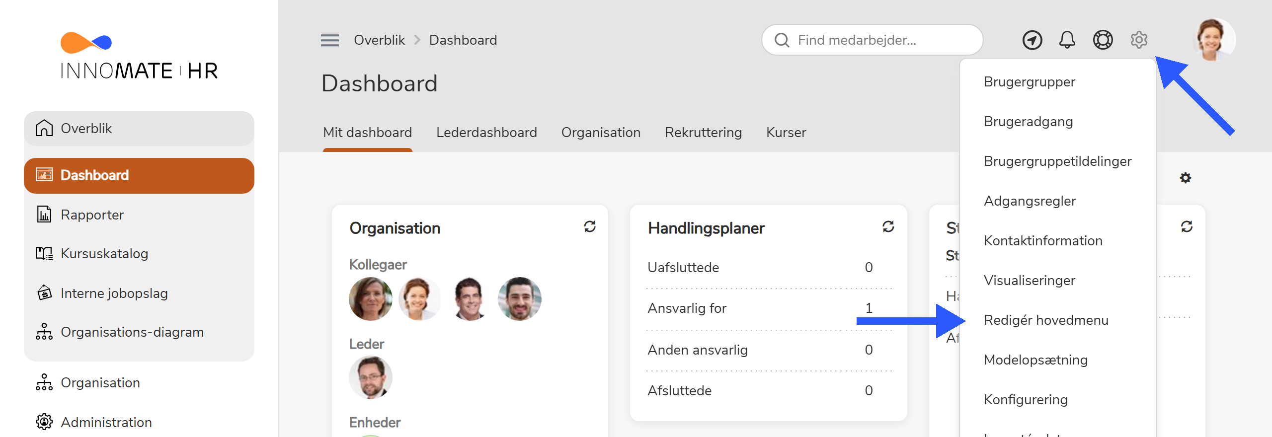Open Kontaktinformation menu entry

point(1058,241)
